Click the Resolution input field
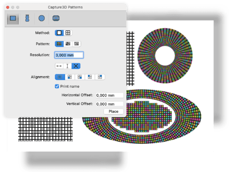 click(x=69, y=55)
